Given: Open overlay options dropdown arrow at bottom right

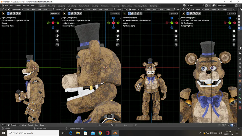Looking at the screenshot, I should click(x=235, y=125).
